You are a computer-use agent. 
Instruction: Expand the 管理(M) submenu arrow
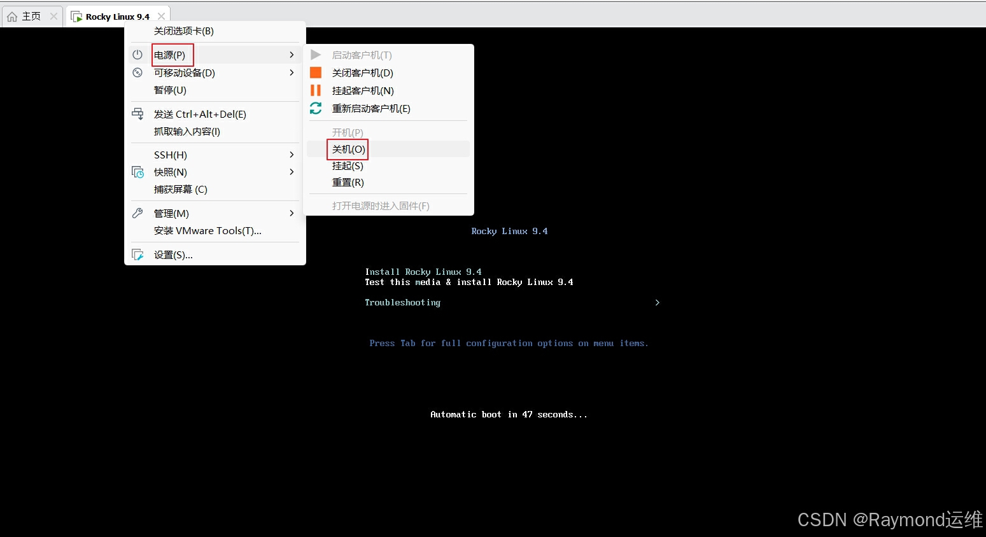[x=292, y=213]
